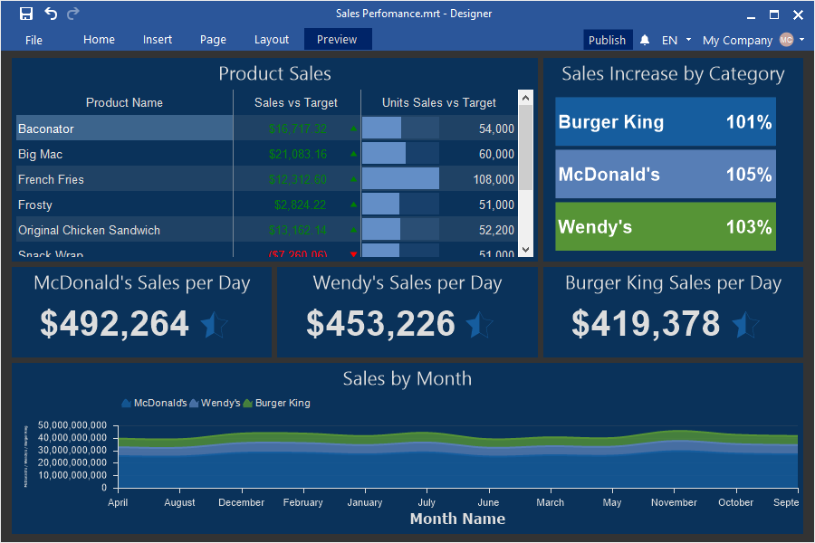Image resolution: width=815 pixels, height=543 pixels.
Task: Toggle Wendy's series in chart legend
Action: 215,403
